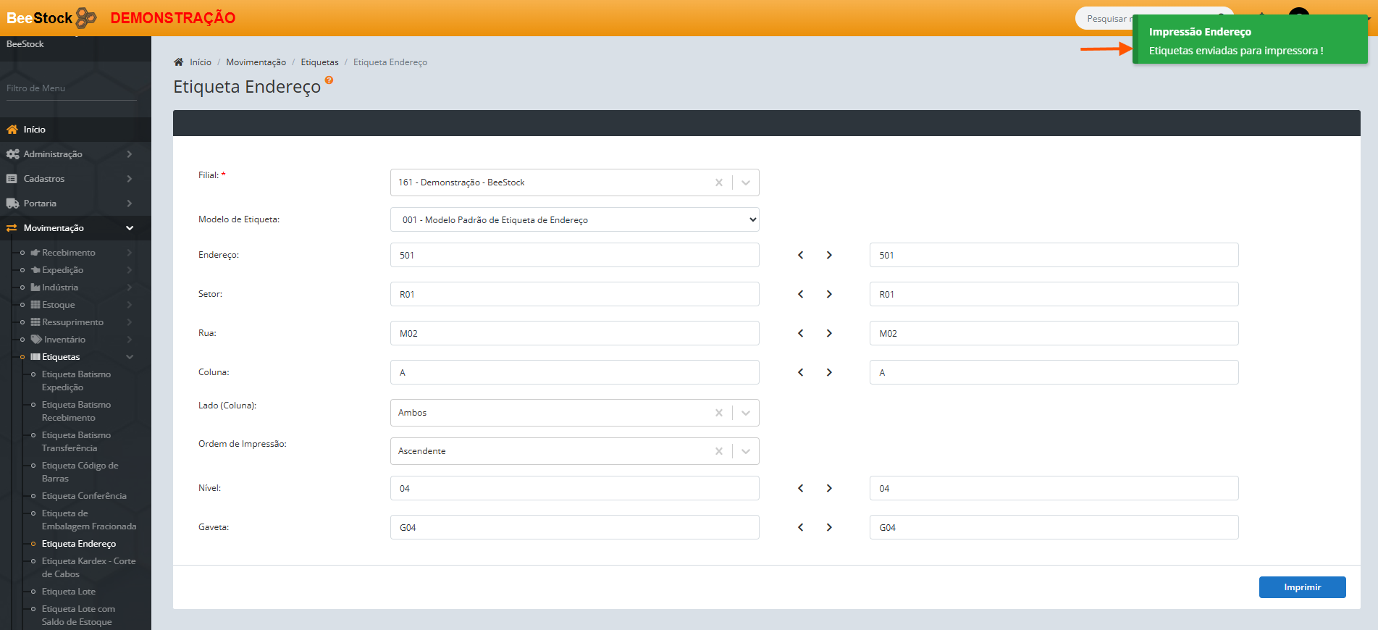Clear the Ordem de Impressão Ascendente value
The image size is (1378, 630).
[718, 451]
